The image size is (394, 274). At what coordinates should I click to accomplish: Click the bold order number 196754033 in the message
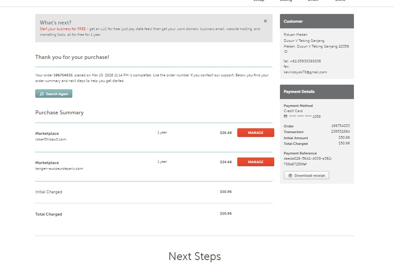(63, 75)
